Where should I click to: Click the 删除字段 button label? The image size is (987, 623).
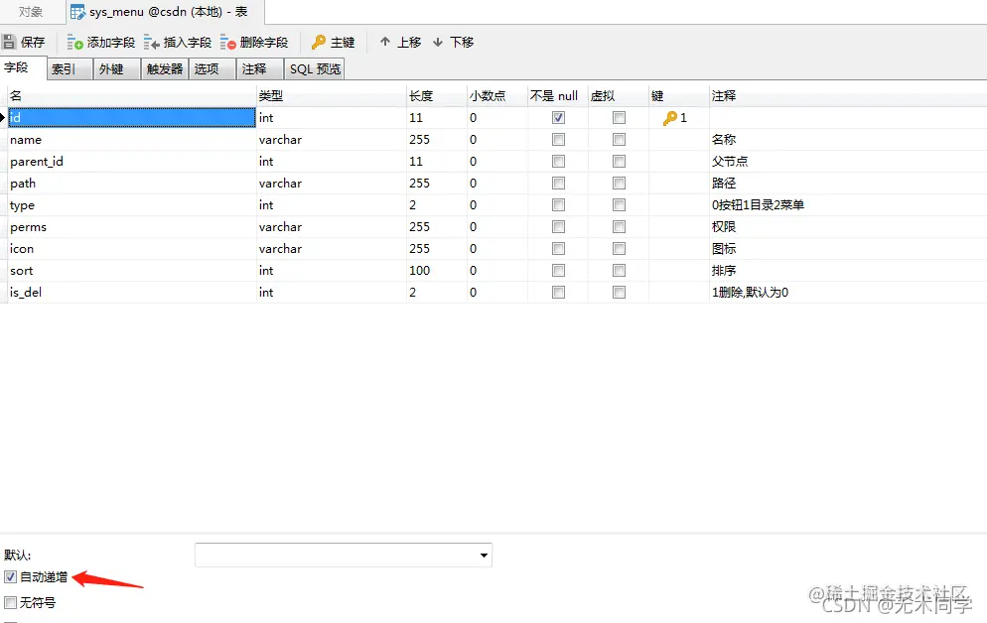[264, 42]
